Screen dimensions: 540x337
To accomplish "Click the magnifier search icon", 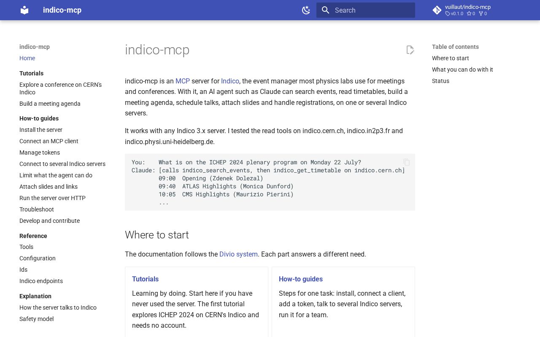I will [x=325, y=10].
